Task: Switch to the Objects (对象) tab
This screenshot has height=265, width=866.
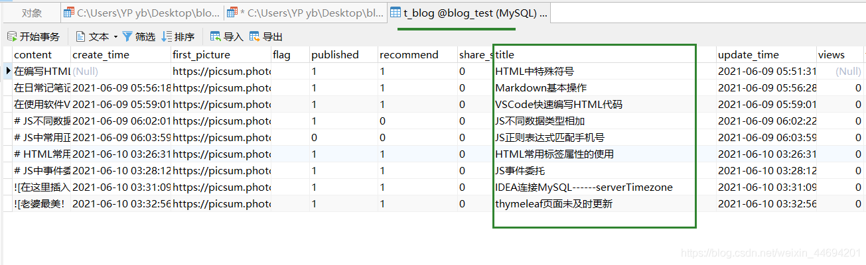Action: (x=31, y=13)
